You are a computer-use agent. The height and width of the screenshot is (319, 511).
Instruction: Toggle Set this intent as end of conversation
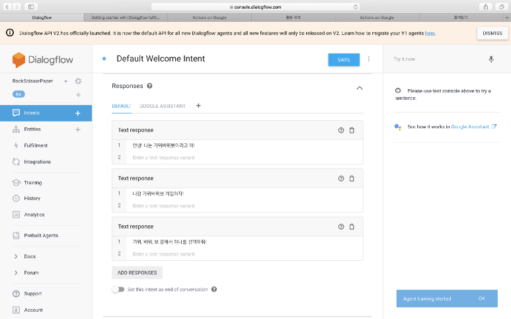tap(118, 289)
